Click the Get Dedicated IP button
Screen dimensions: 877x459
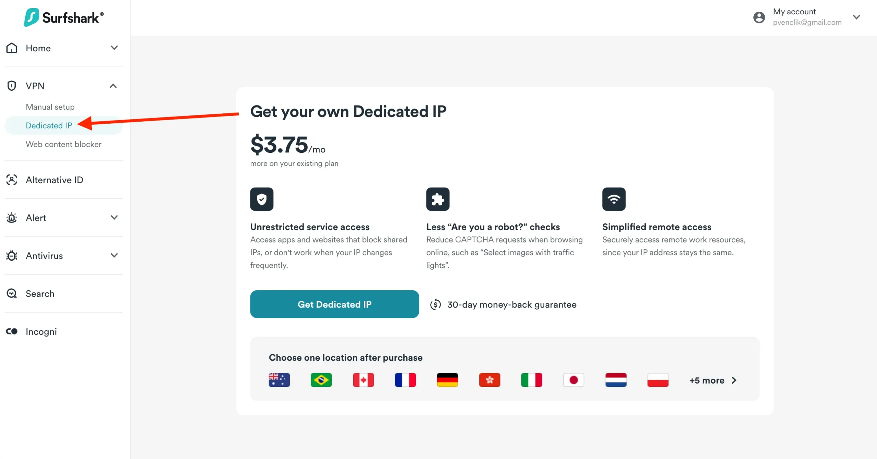click(334, 304)
